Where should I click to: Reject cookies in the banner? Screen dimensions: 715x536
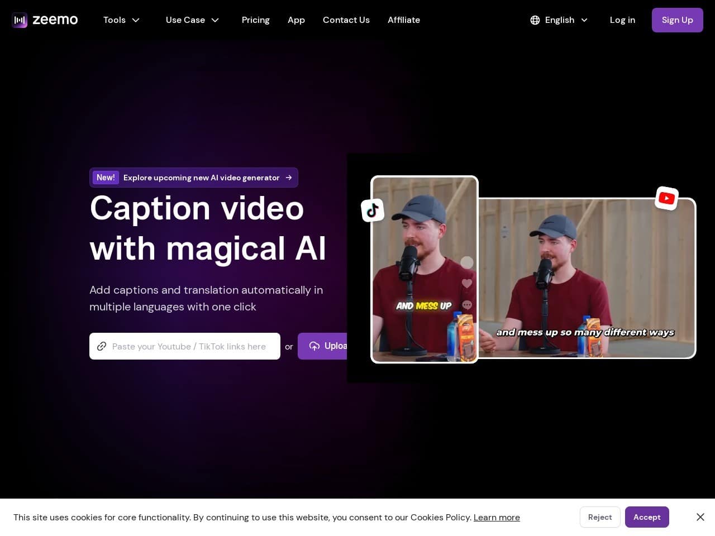point(599,517)
